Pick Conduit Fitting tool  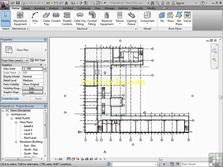coord(92,18)
